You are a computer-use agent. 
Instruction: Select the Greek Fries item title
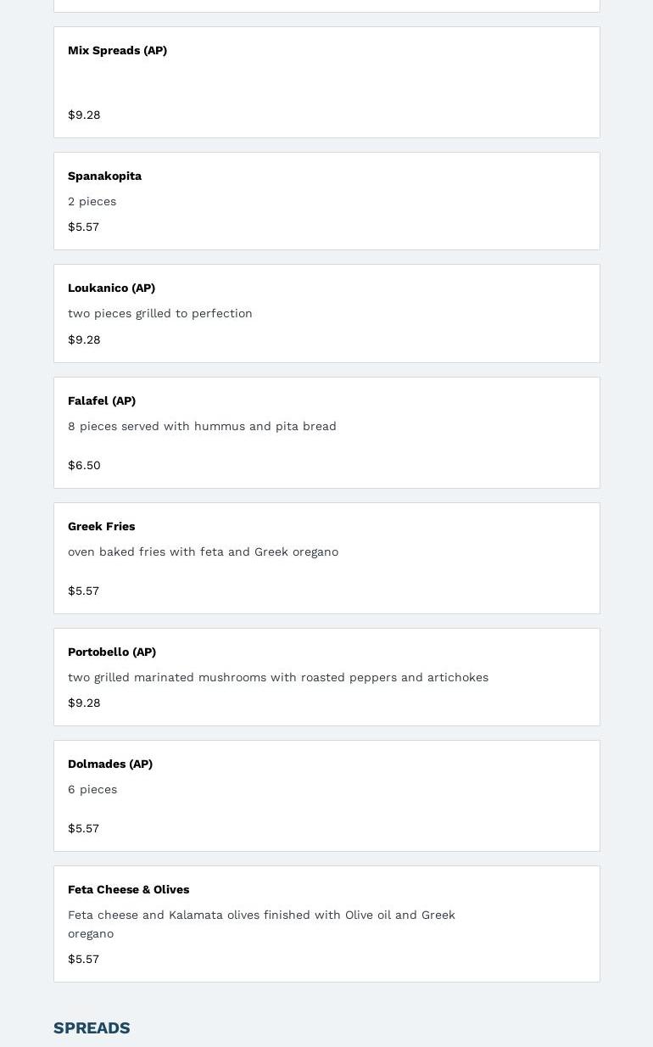click(101, 526)
